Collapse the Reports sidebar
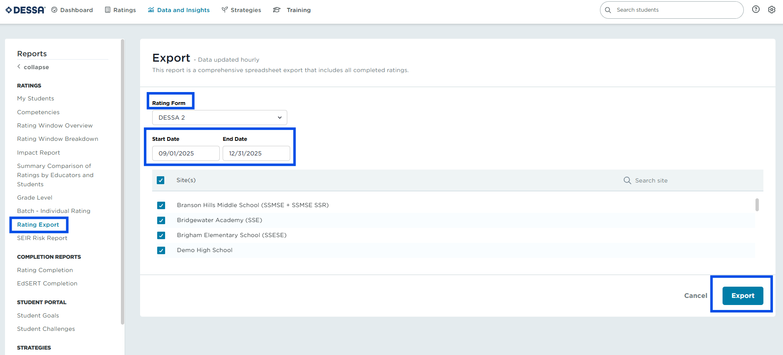The height and width of the screenshot is (355, 783). (33, 67)
